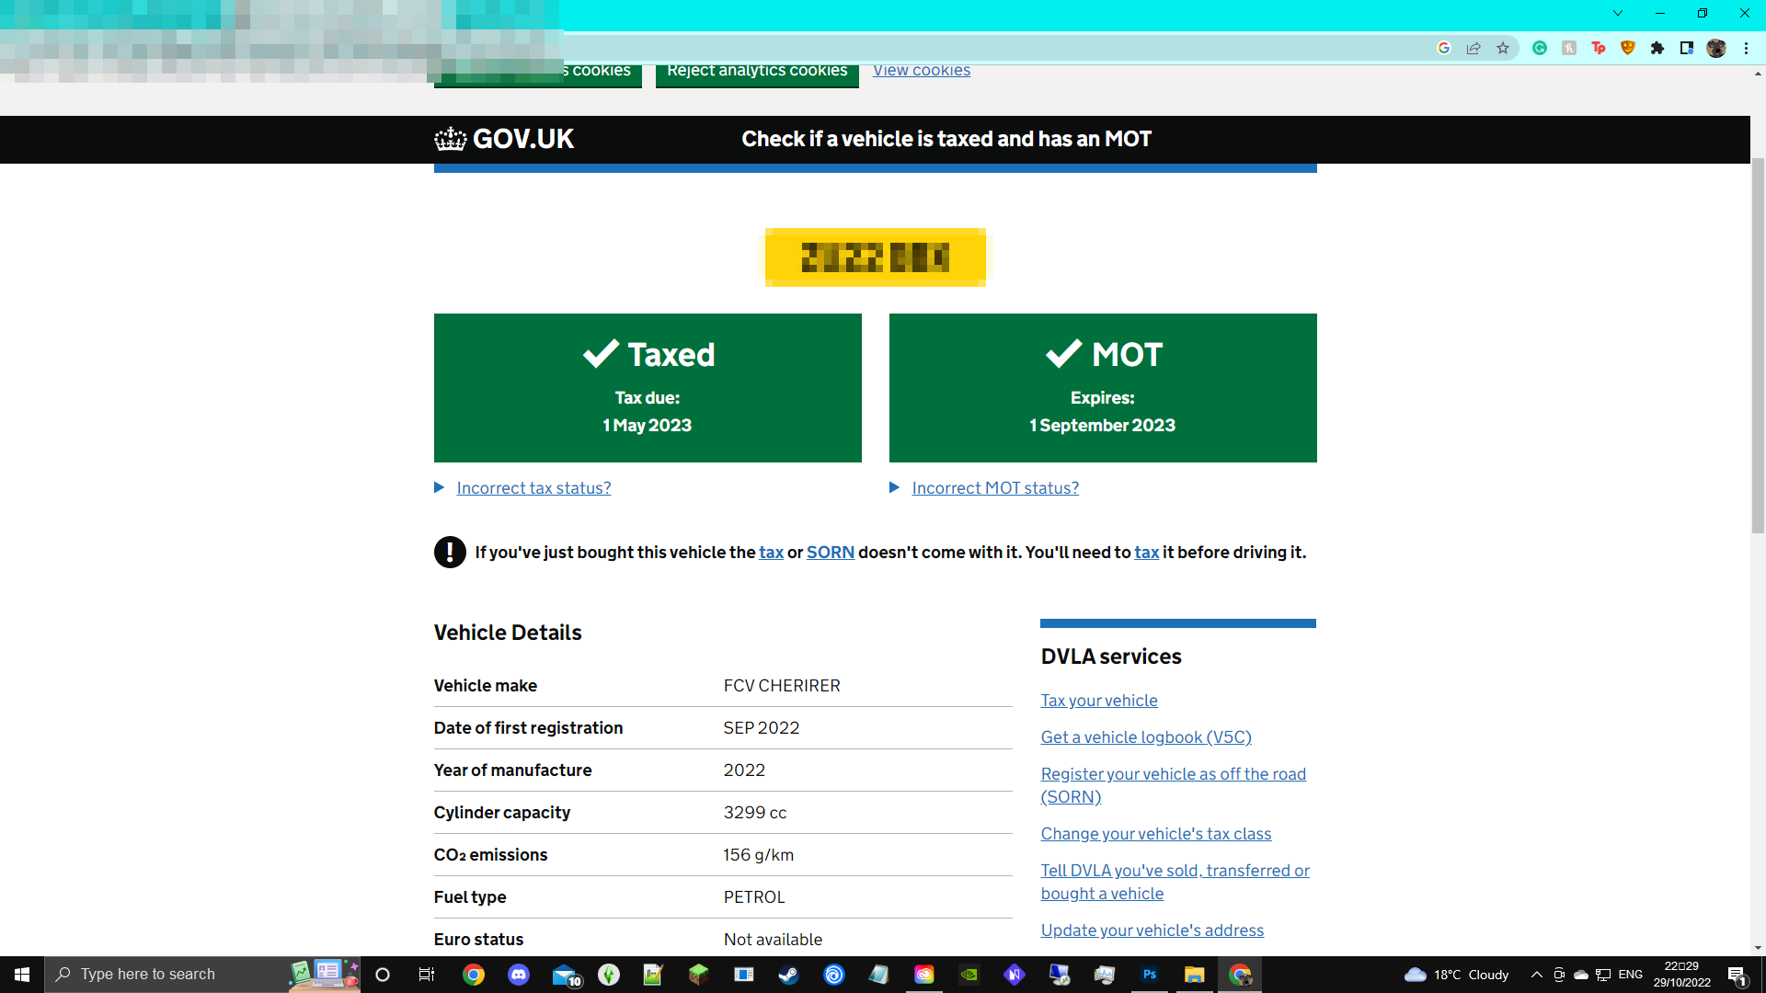Image resolution: width=1766 pixels, height=993 pixels.
Task: Show hidden system tray icons
Action: point(1536,975)
